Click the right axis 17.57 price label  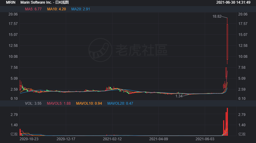tap(243, 24)
